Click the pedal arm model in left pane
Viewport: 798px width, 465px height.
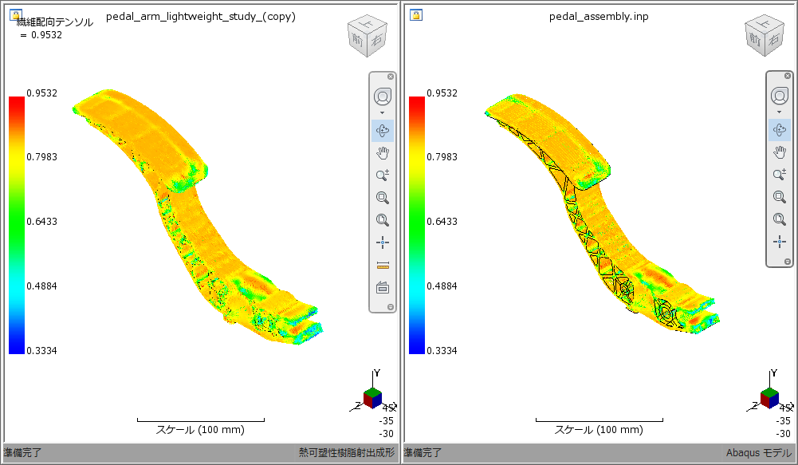(x=203, y=224)
